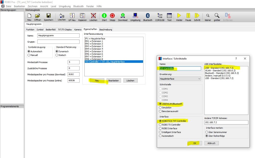Switch to the Beschreibung tab
Image resolution: width=255 pixels, height=158 pixels.
click(x=106, y=30)
